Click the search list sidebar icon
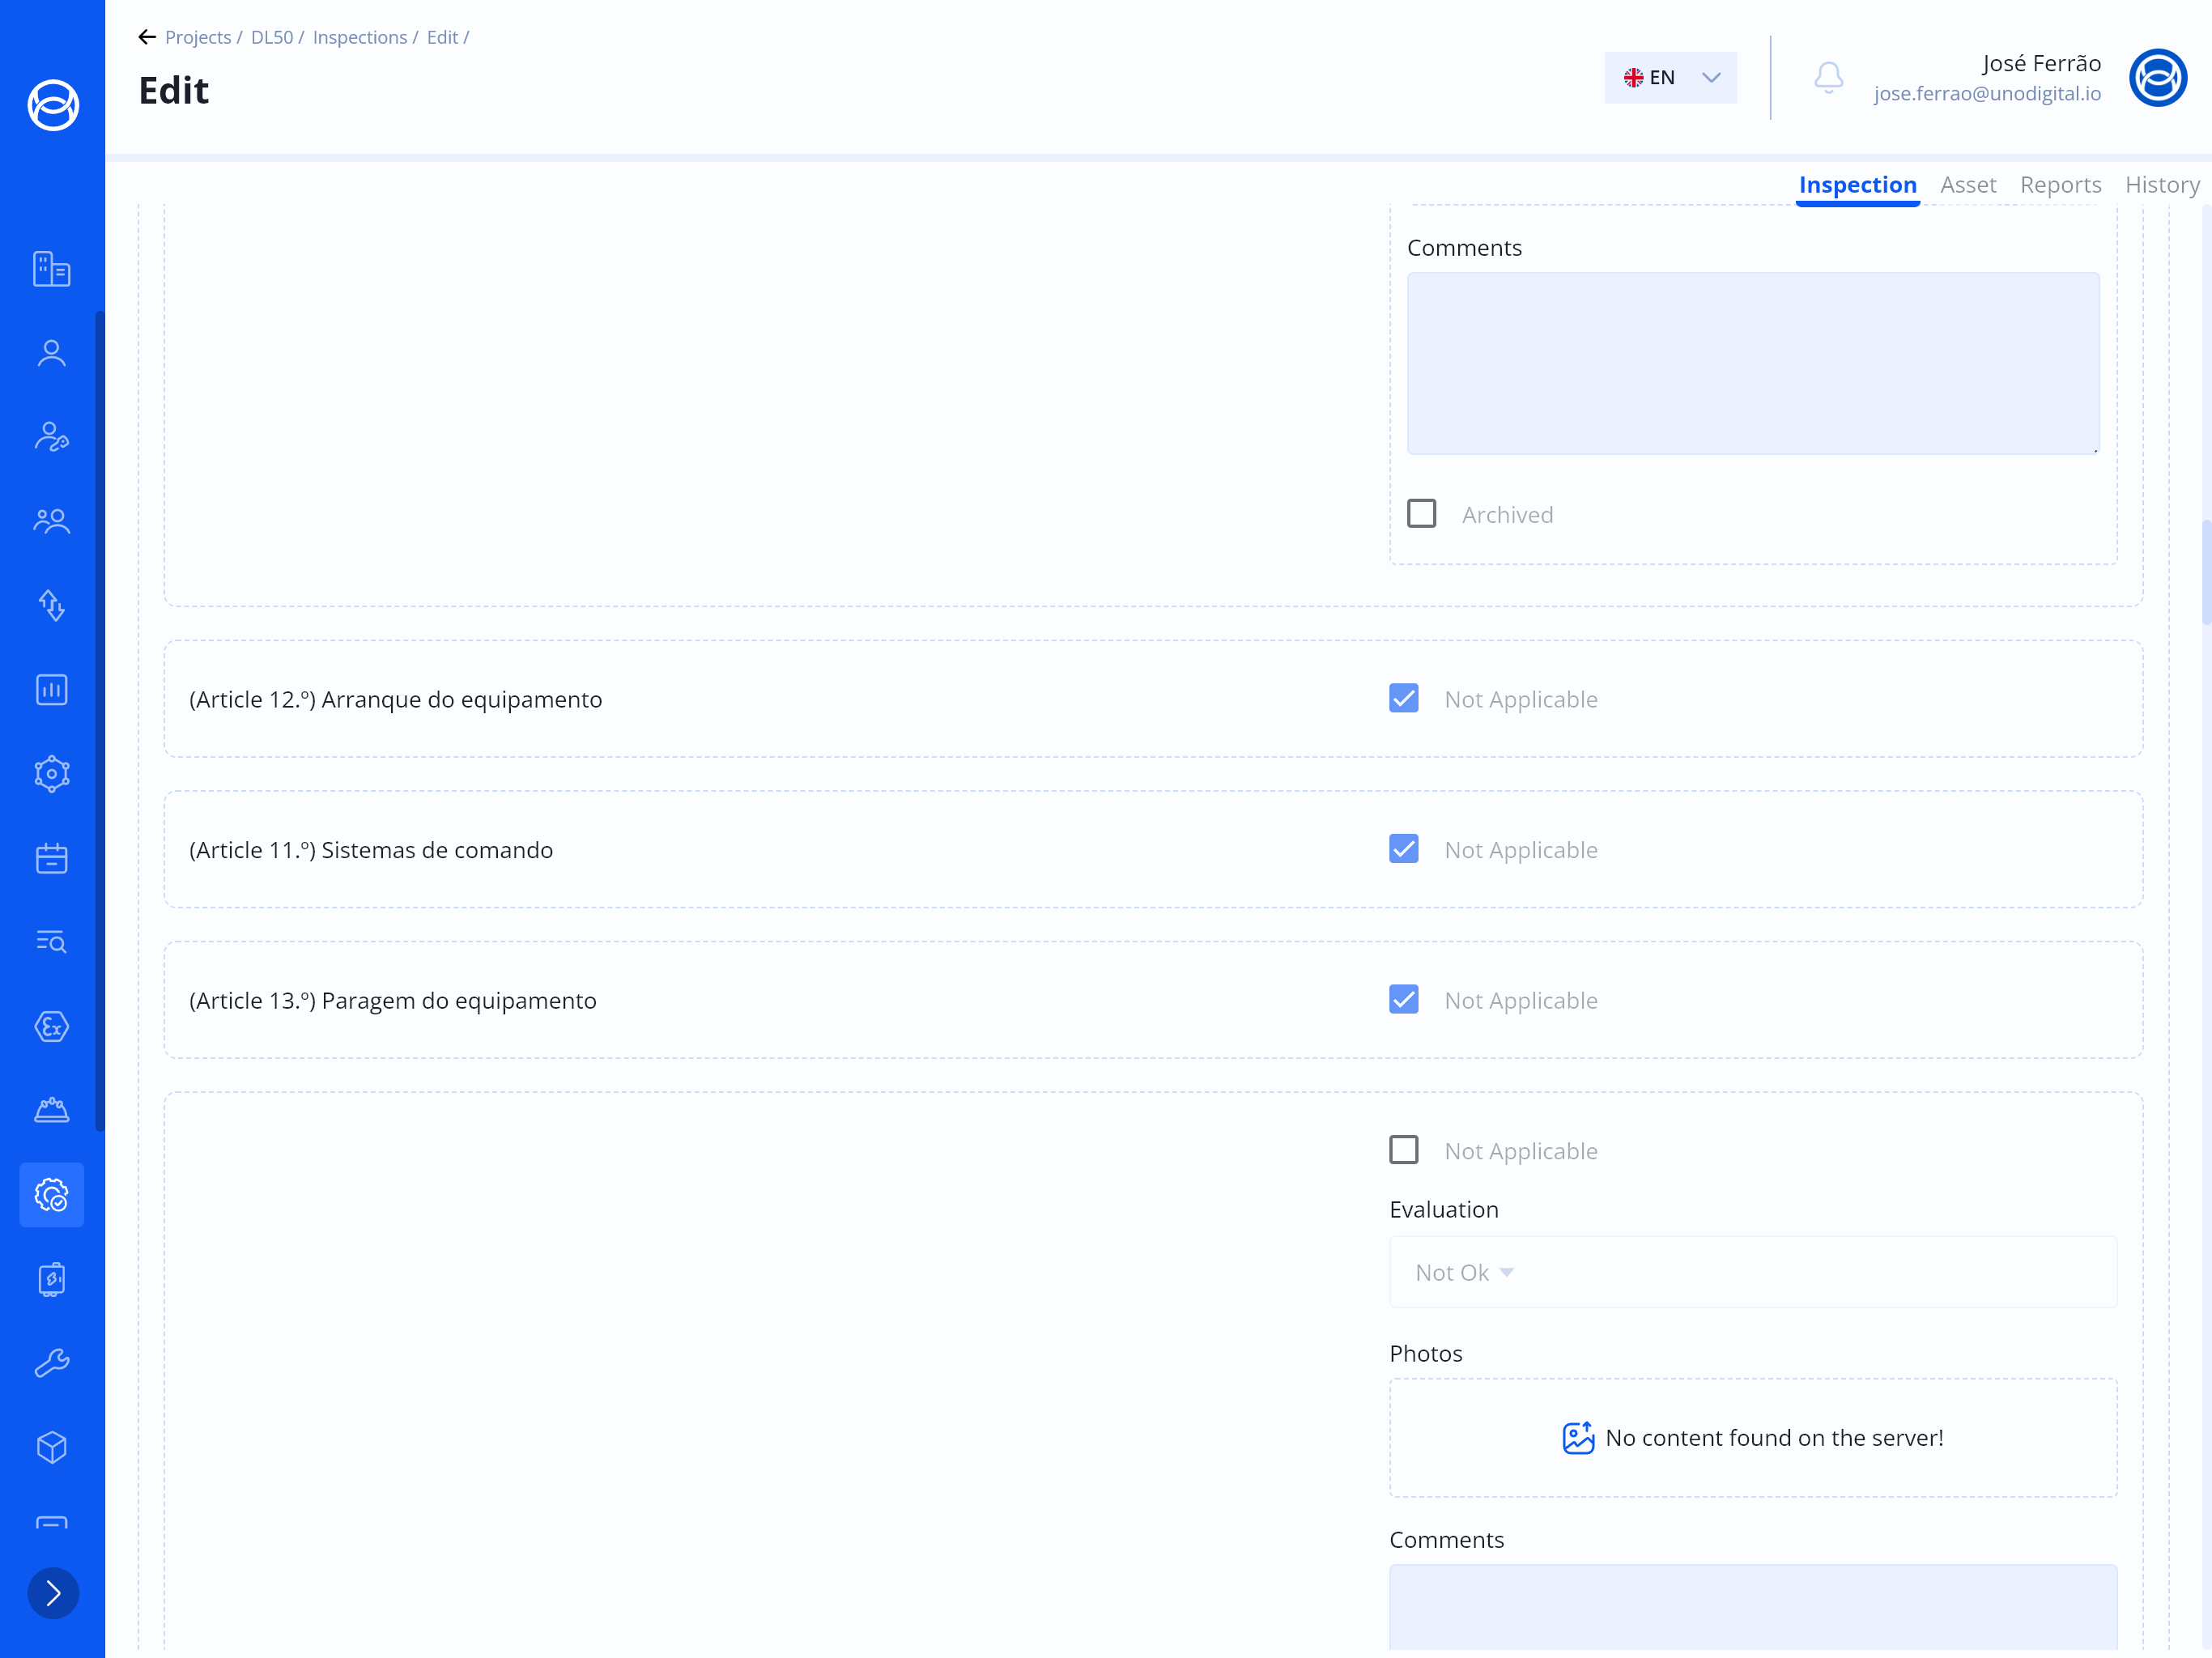The height and width of the screenshot is (1658, 2212). pos(52,942)
